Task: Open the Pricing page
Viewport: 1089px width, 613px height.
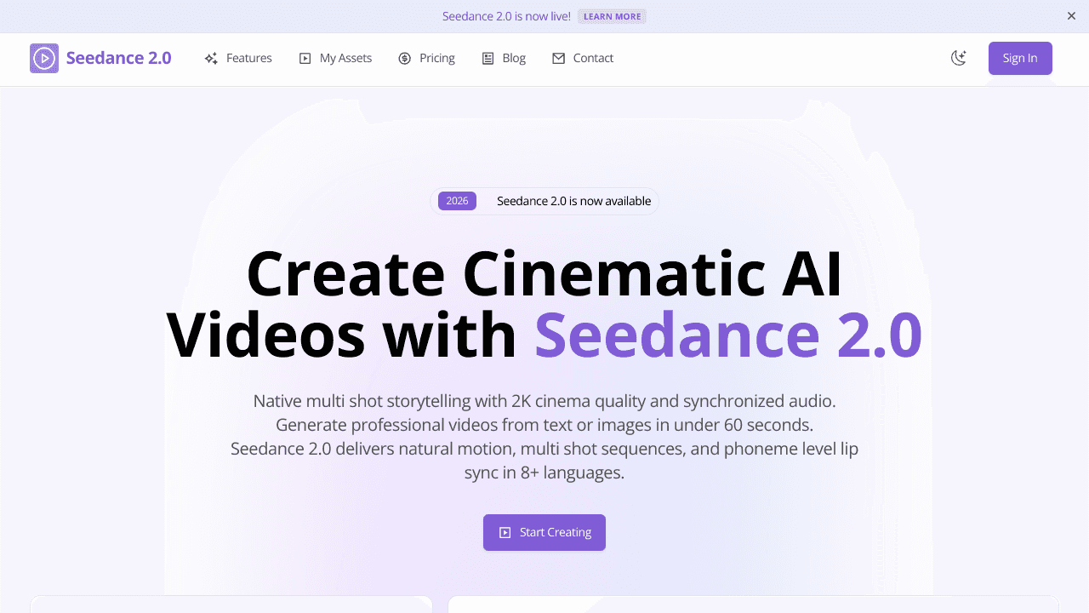Action: [x=436, y=58]
